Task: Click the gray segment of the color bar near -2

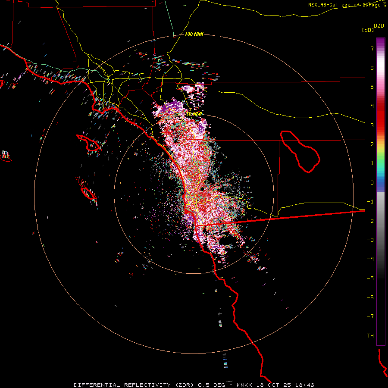Action: click(381, 220)
